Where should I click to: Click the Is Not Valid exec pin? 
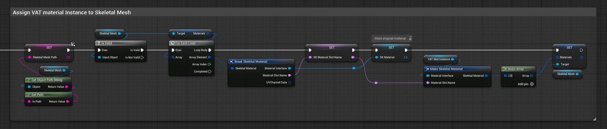click(142, 57)
